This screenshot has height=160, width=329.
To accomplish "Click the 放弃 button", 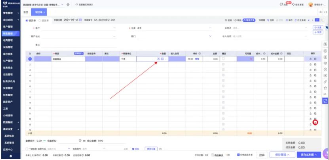I will point(262,154).
